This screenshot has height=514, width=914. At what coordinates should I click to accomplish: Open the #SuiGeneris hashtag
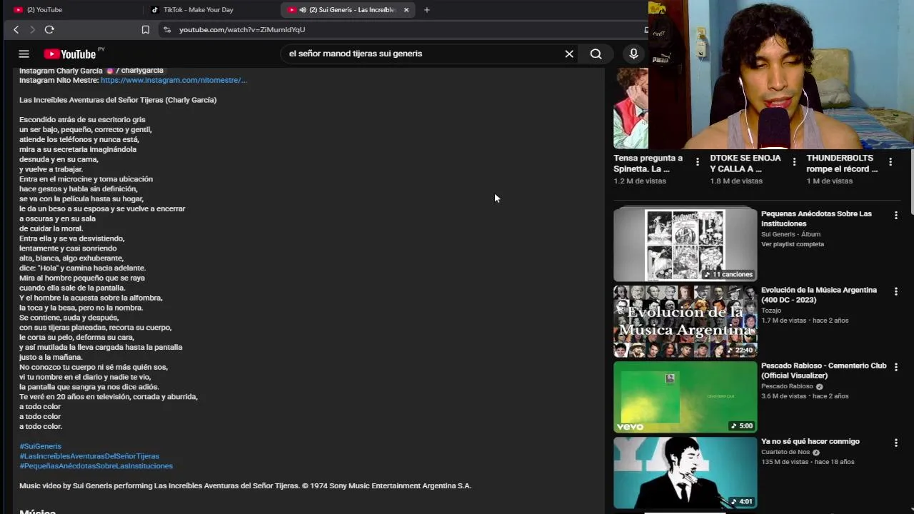coord(41,446)
